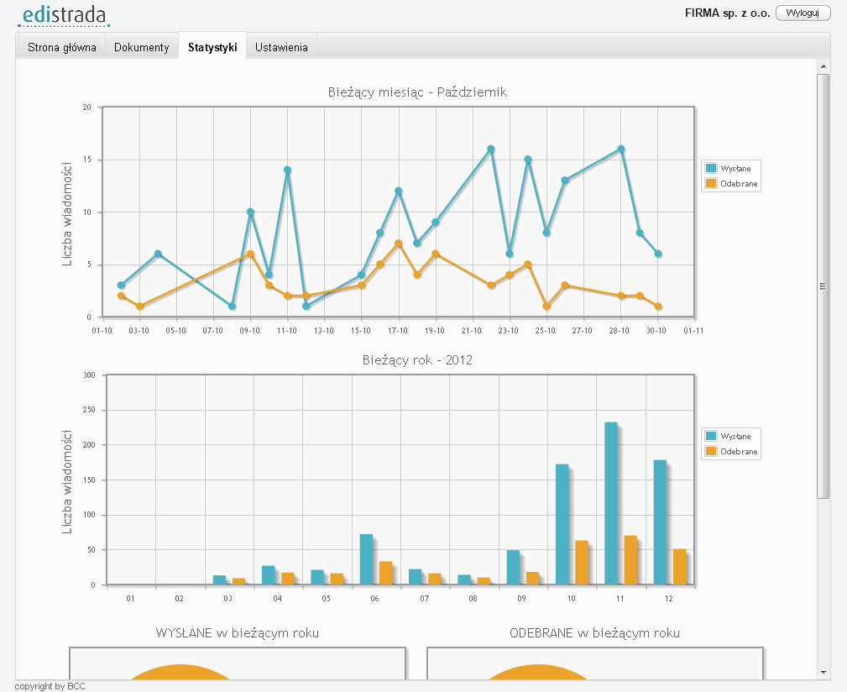
Task: Click the 'Liczba wiadomości' axis label of monthly chart
Action: [67, 214]
